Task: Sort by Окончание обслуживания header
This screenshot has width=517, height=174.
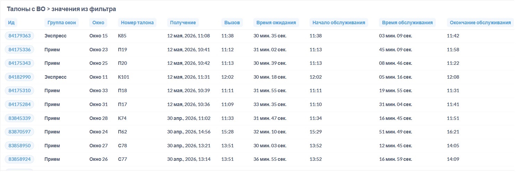Action: click(x=480, y=23)
